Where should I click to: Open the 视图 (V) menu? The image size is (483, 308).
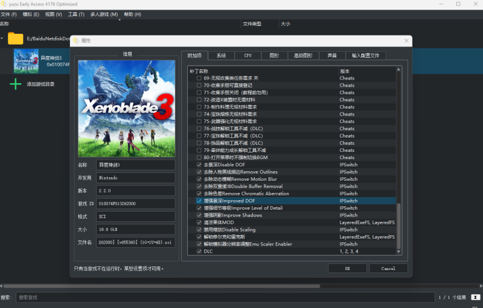point(53,14)
